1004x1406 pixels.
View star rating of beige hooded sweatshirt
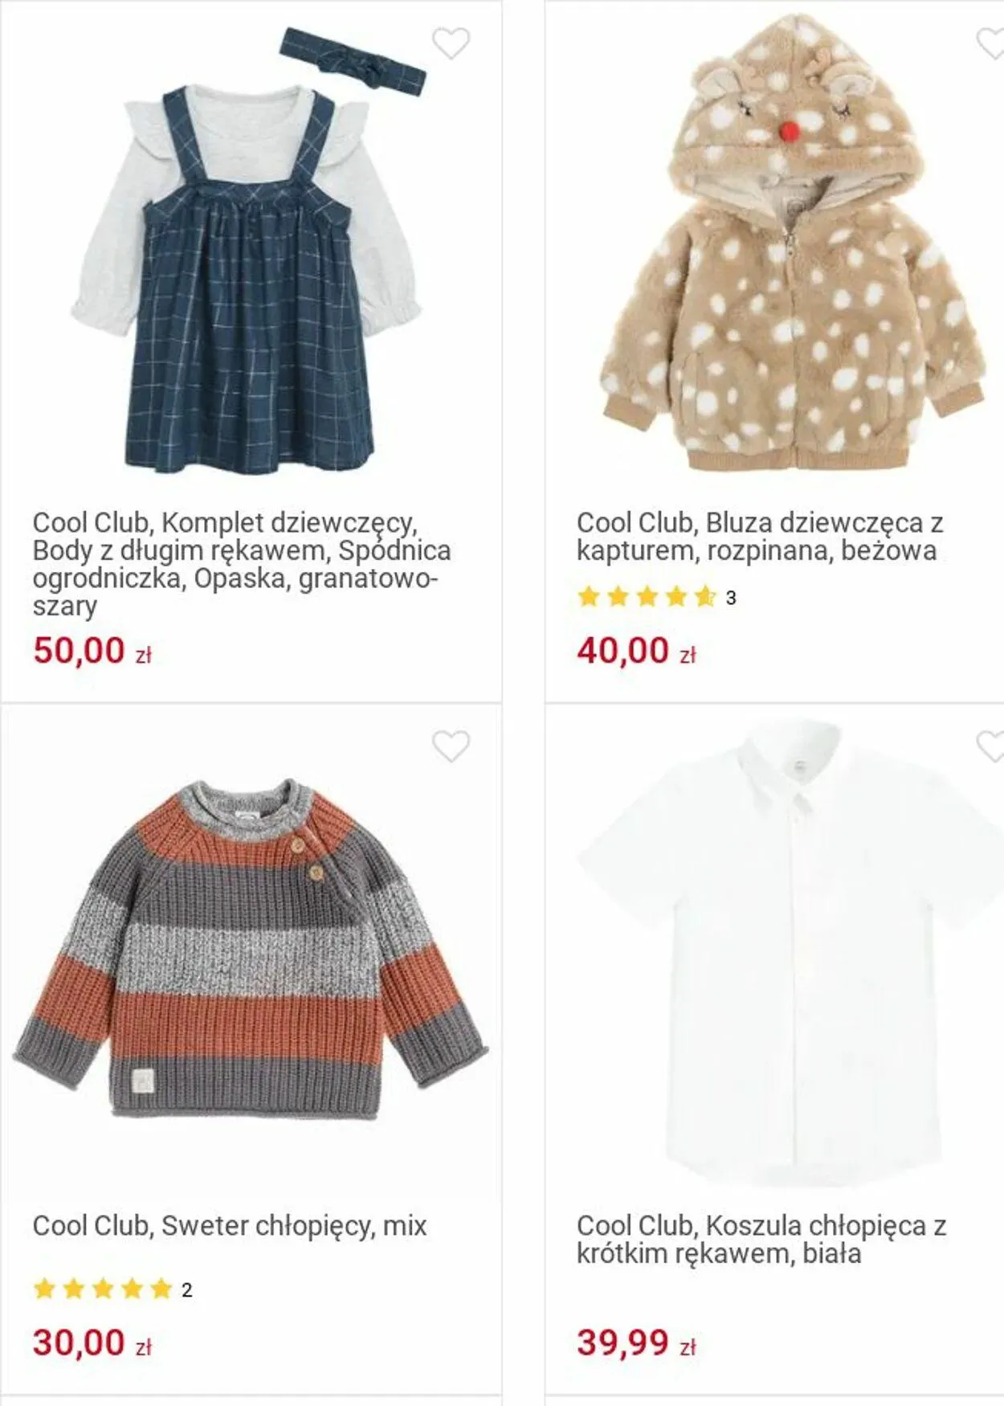click(647, 597)
